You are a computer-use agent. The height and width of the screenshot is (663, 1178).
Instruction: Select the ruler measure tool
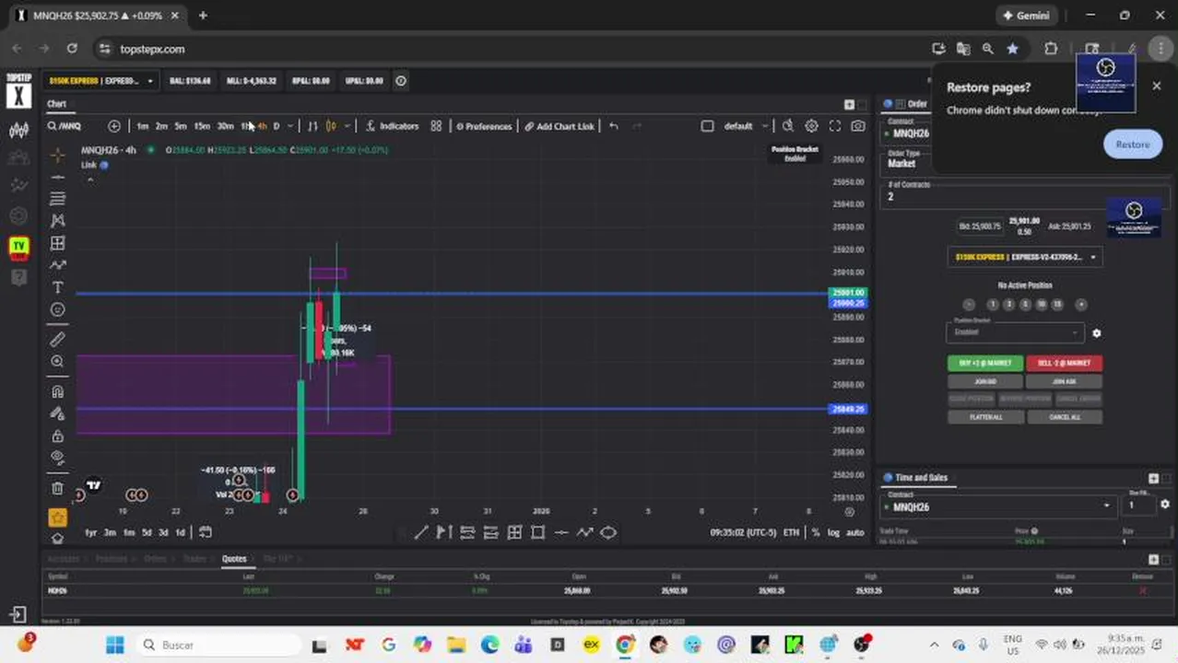(57, 340)
